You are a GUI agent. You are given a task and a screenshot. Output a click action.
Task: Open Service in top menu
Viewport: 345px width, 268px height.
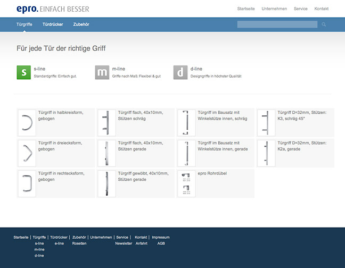(301, 9)
